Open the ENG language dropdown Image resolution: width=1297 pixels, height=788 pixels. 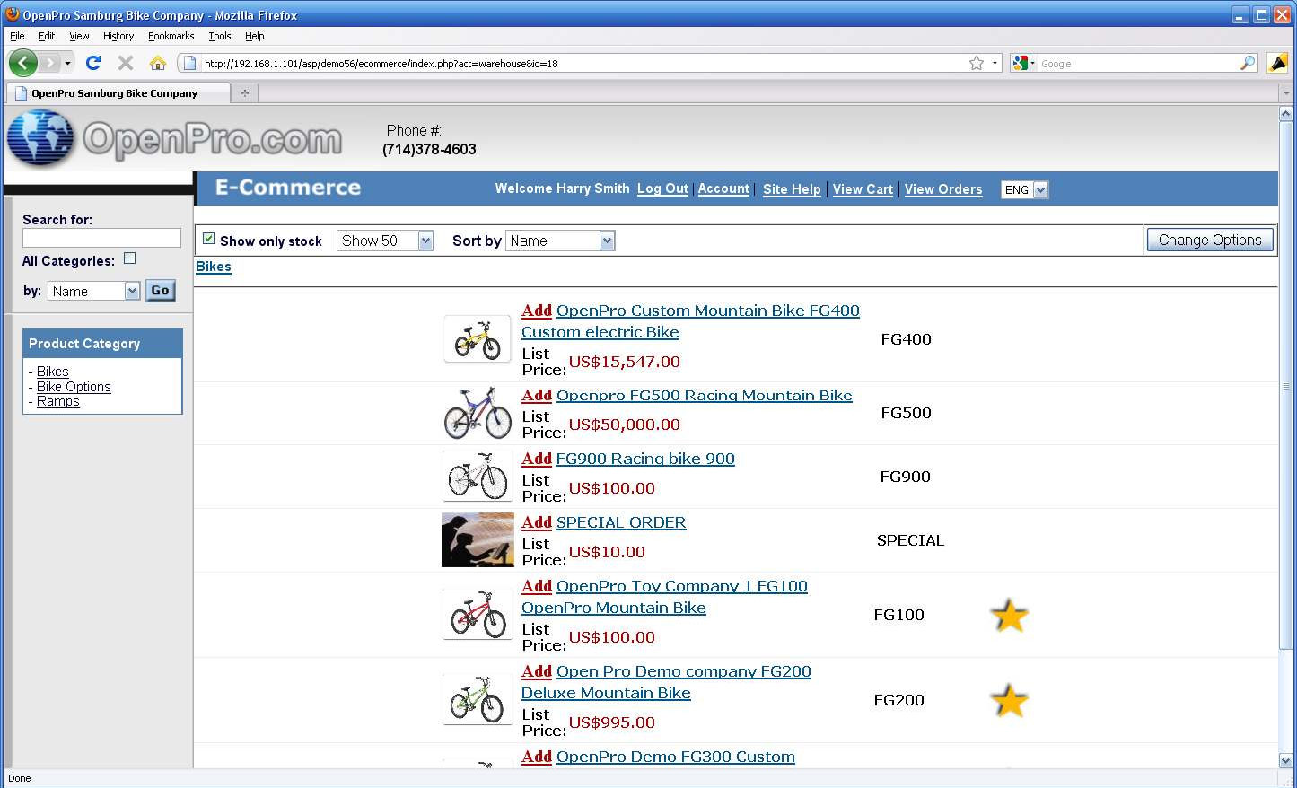(x=1024, y=189)
